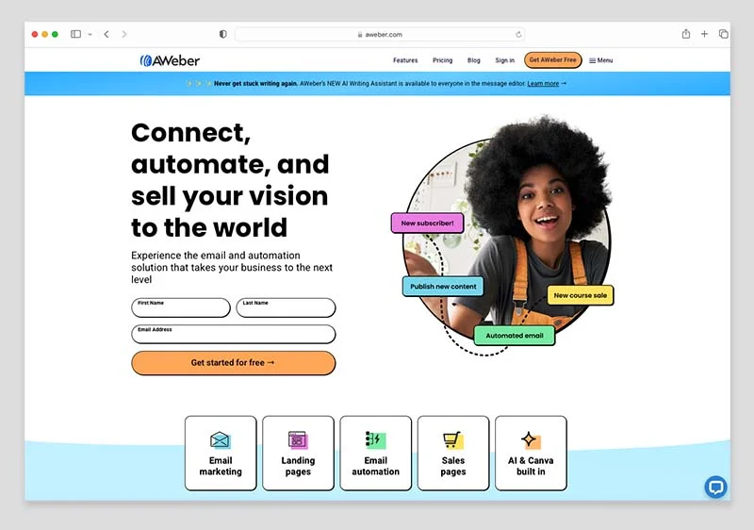Open the Sales pages cart icon
The image size is (754, 530).
point(453,439)
